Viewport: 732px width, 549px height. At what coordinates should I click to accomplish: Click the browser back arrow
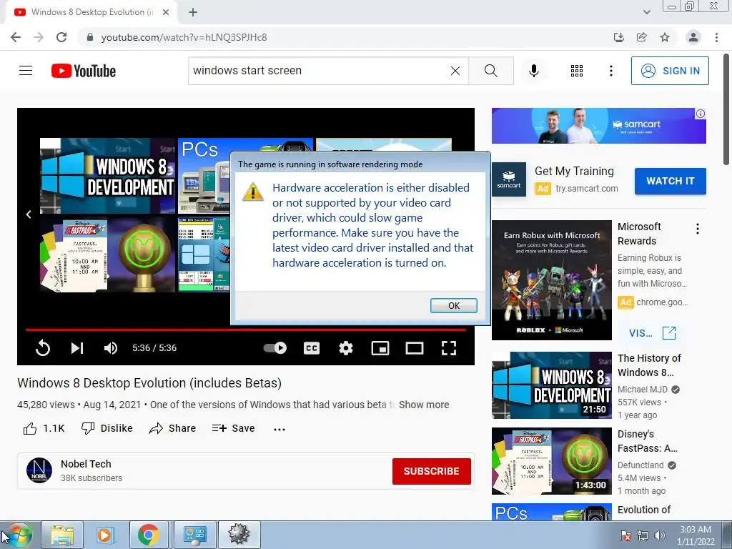(x=16, y=37)
